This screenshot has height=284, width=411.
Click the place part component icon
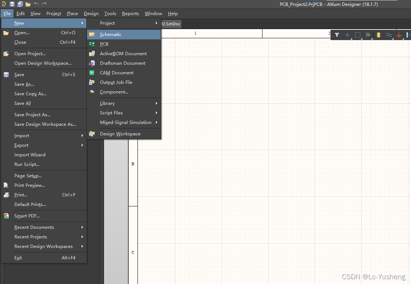click(378, 35)
